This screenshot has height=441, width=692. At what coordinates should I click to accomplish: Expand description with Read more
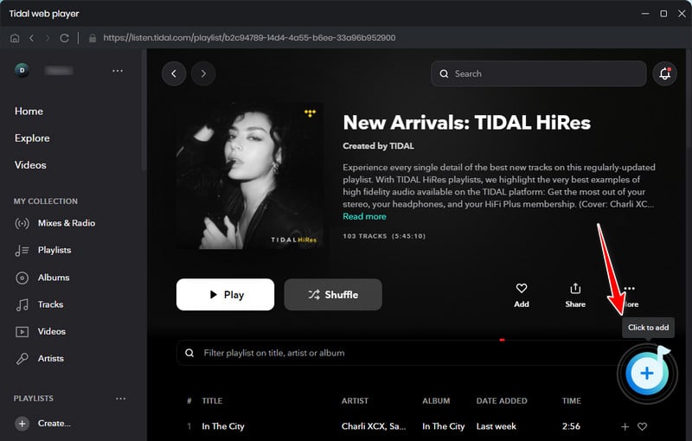(x=364, y=216)
